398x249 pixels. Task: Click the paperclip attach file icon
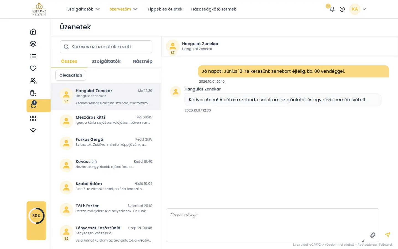[x=373, y=235]
